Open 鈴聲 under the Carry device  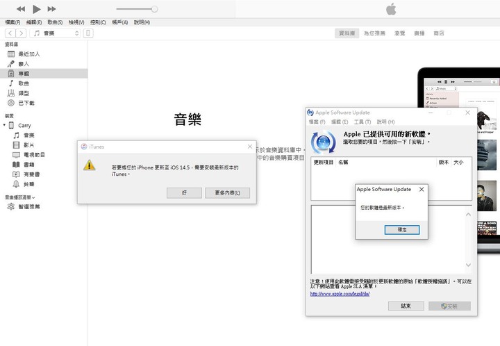tap(44, 184)
